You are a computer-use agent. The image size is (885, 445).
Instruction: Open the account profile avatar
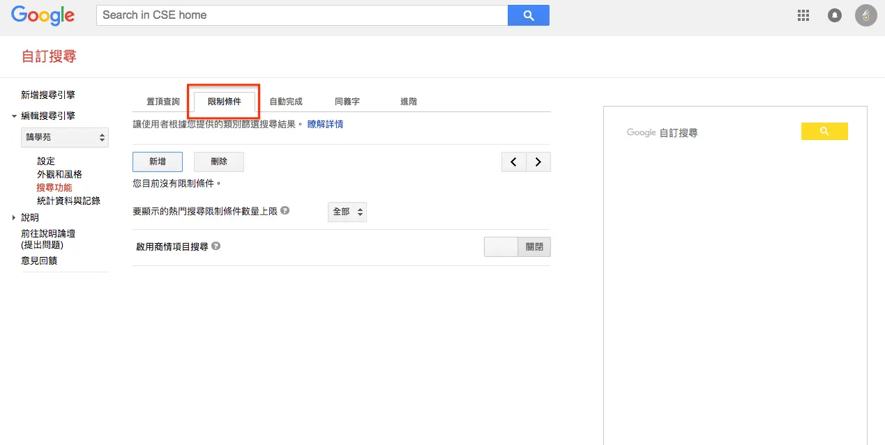click(x=866, y=15)
